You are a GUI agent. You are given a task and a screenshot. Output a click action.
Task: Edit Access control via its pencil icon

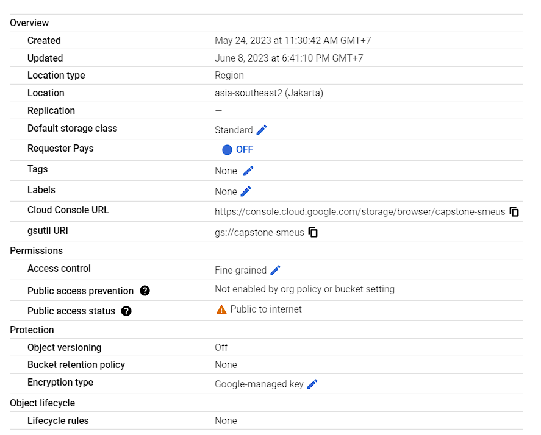276,270
